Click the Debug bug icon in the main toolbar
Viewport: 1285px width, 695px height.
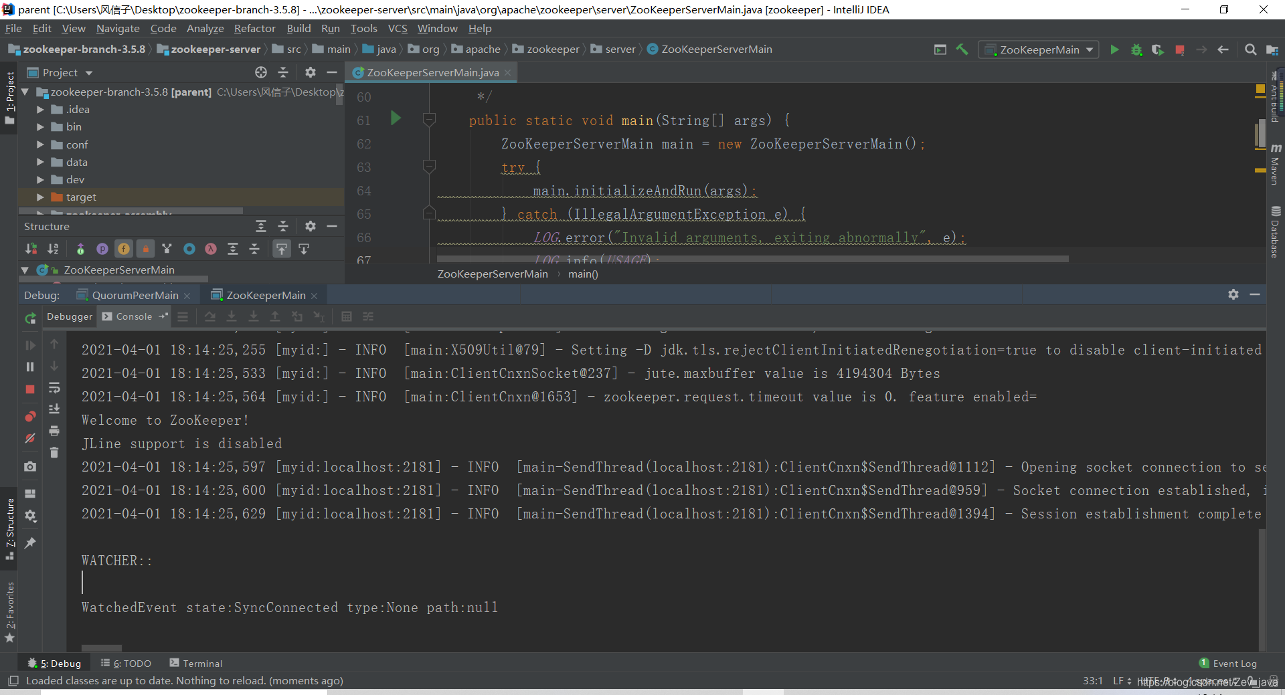[x=1136, y=49]
